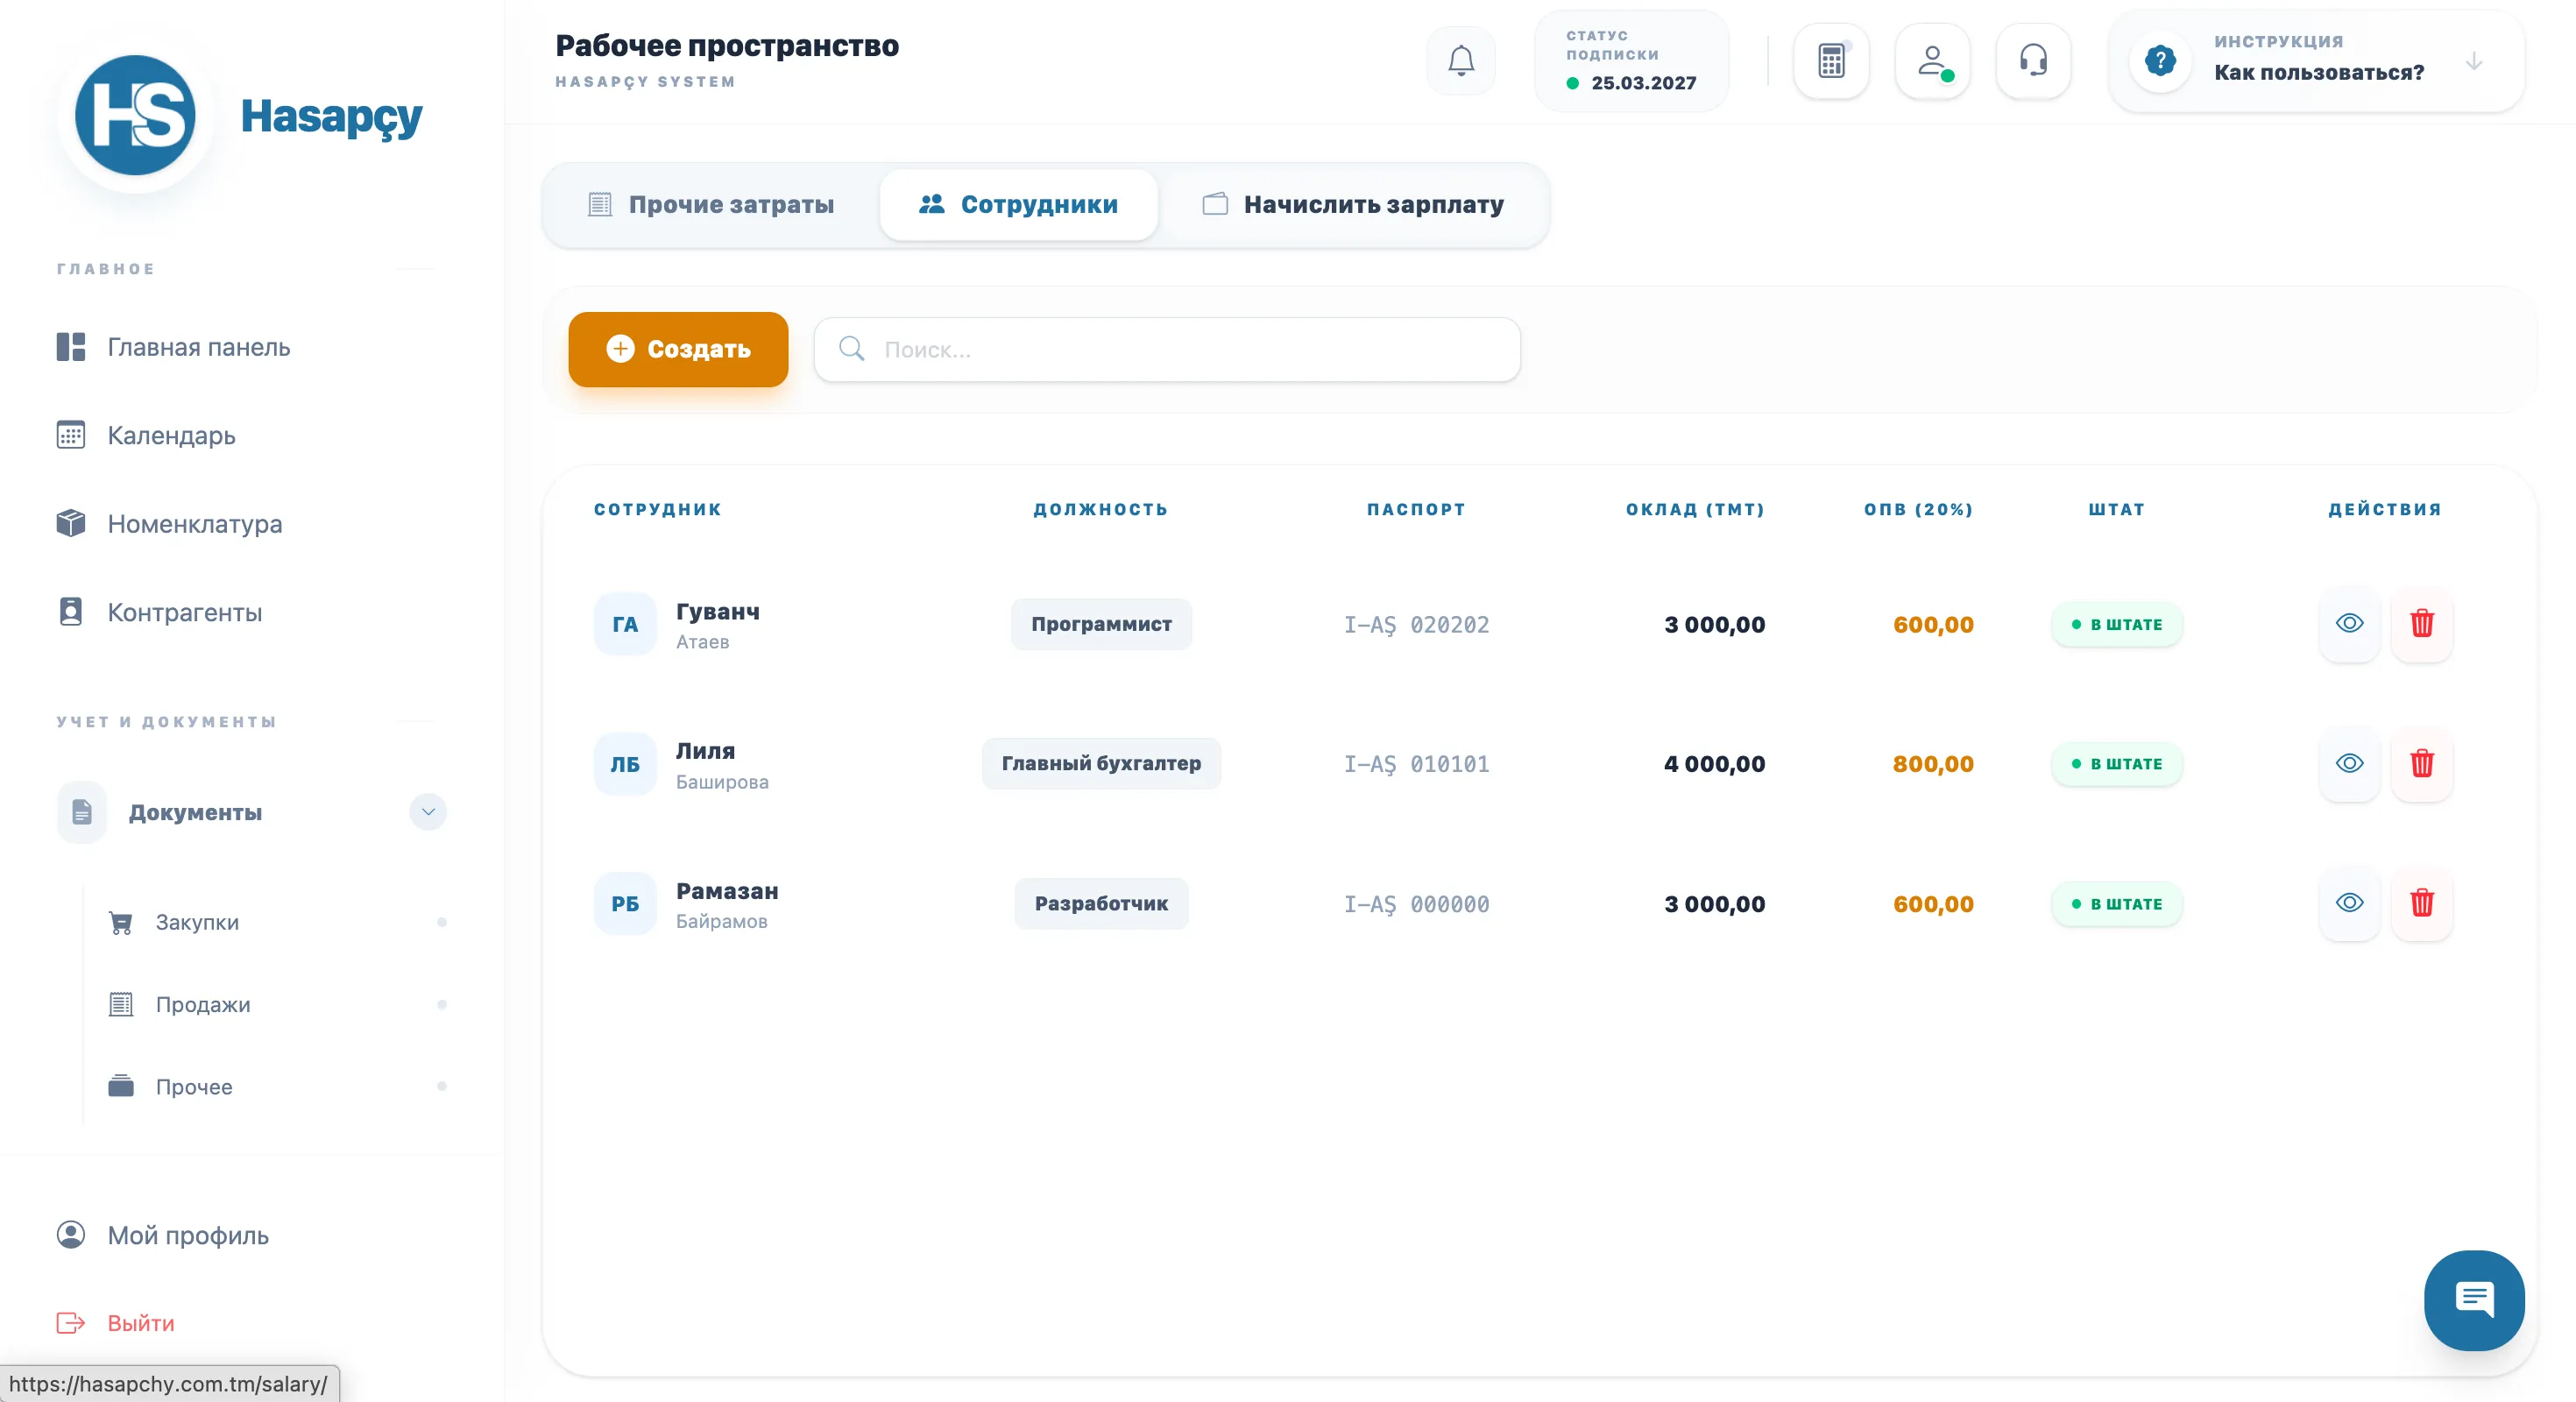Open support headset icon
2576x1402 pixels.
pos(2033,61)
